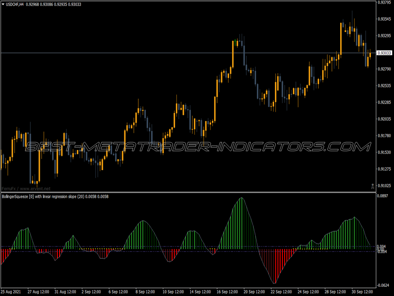This screenshot has width=394, height=296.
Task: Click the 2 Sep 12:00 time label
Action: 91,292
